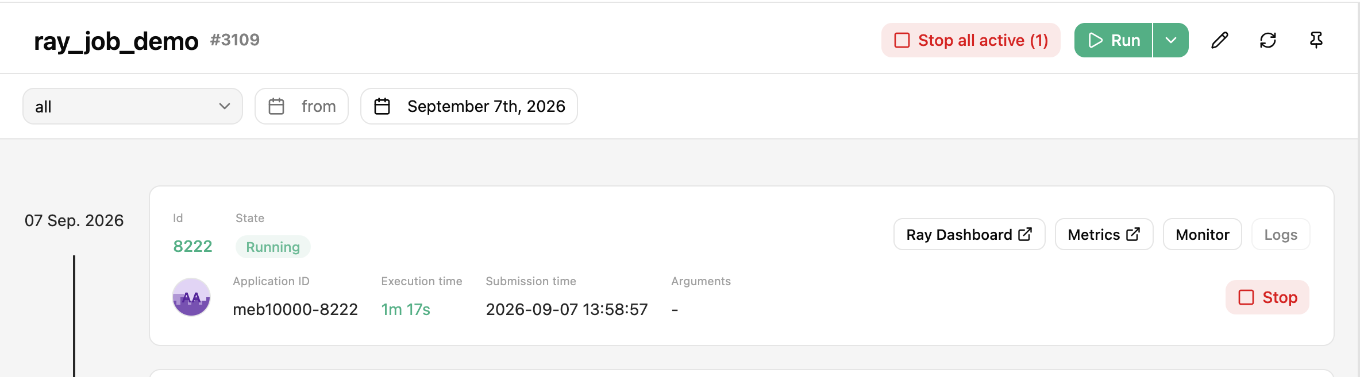The width and height of the screenshot is (1360, 377).
Task: Click the Running state badge
Action: pos(273,247)
